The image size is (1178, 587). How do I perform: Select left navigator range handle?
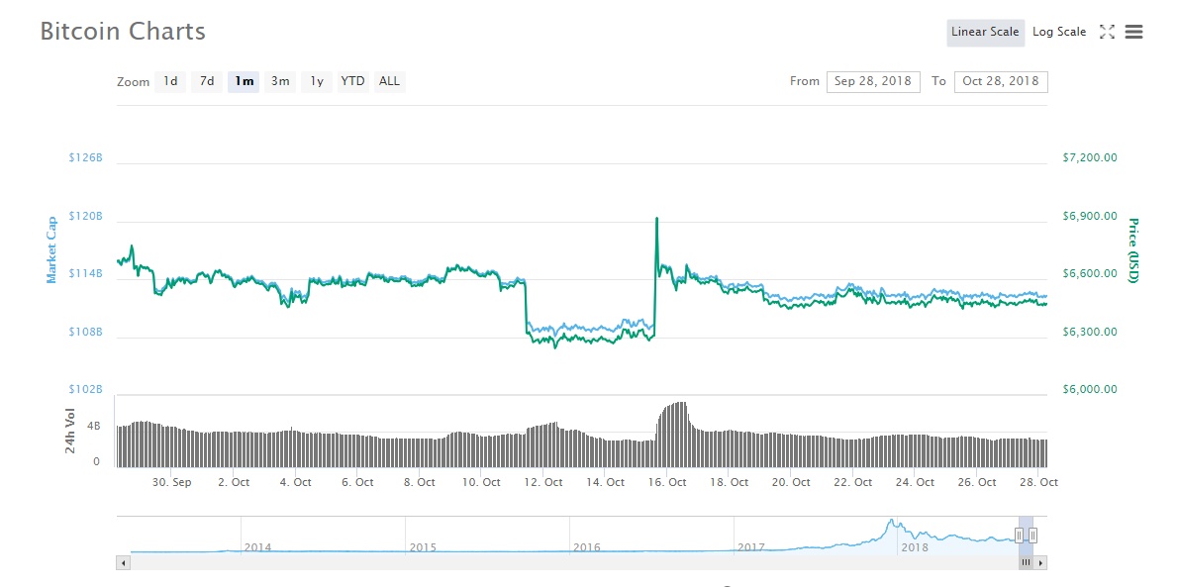(1019, 536)
